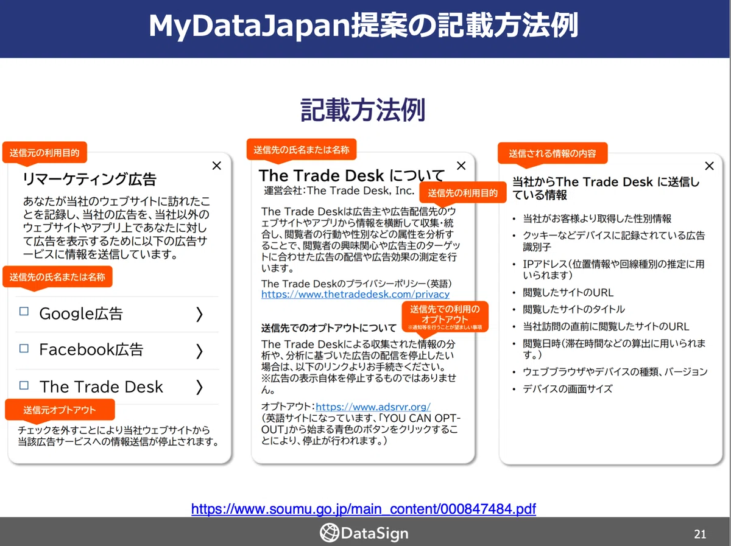Click slide page number 21
731x546 pixels.
click(700, 534)
